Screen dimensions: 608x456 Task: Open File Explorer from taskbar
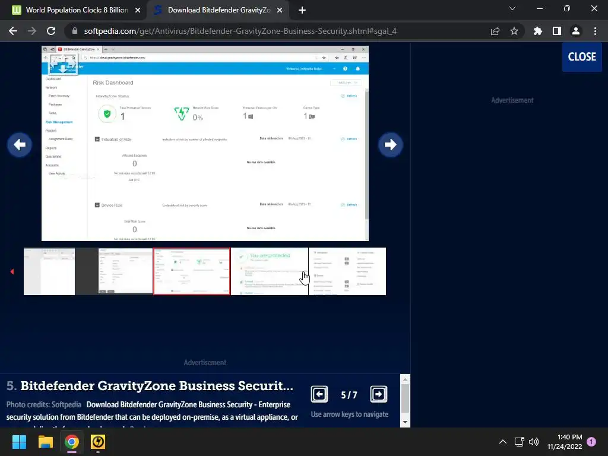(45, 442)
